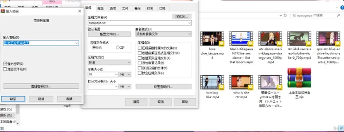The height and width of the screenshot is (132, 344).
Task: Select the blue-archive-hoshino video file
Action: pyautogui.click(x=328, y=48)
